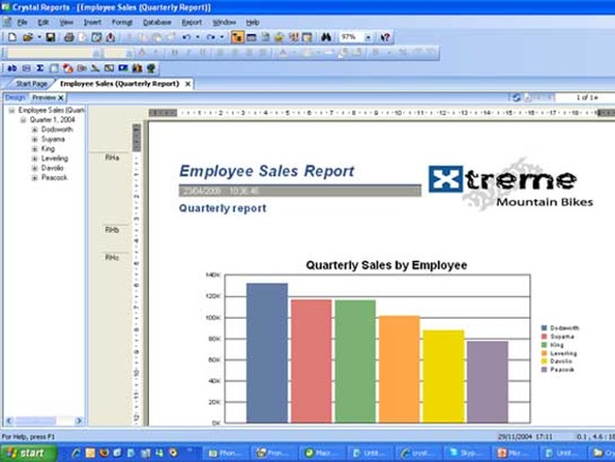Select the Insert Line tool
The height and width of the screenshot is (462, 615).
coord(95,68)
